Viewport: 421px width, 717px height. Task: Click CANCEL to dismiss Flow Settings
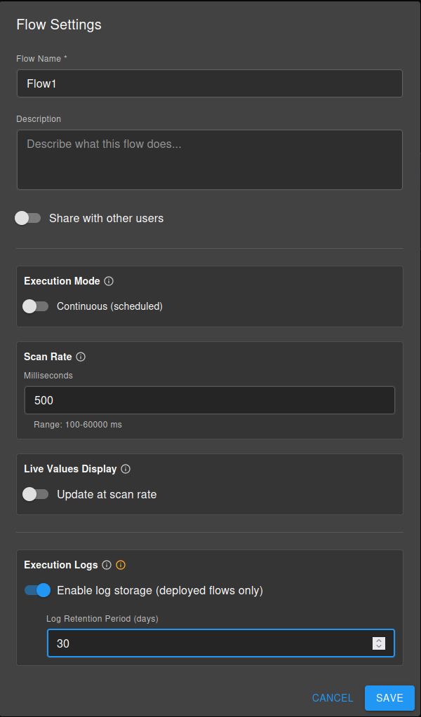tap(333, 698)
